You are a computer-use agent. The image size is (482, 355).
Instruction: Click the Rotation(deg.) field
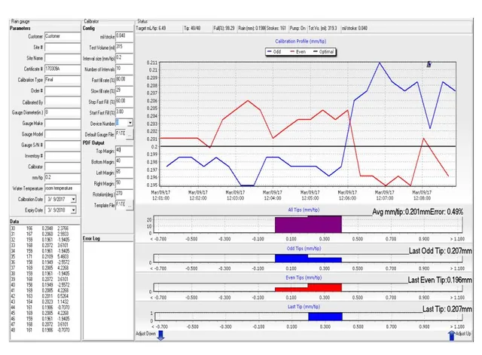pos(124,194)
